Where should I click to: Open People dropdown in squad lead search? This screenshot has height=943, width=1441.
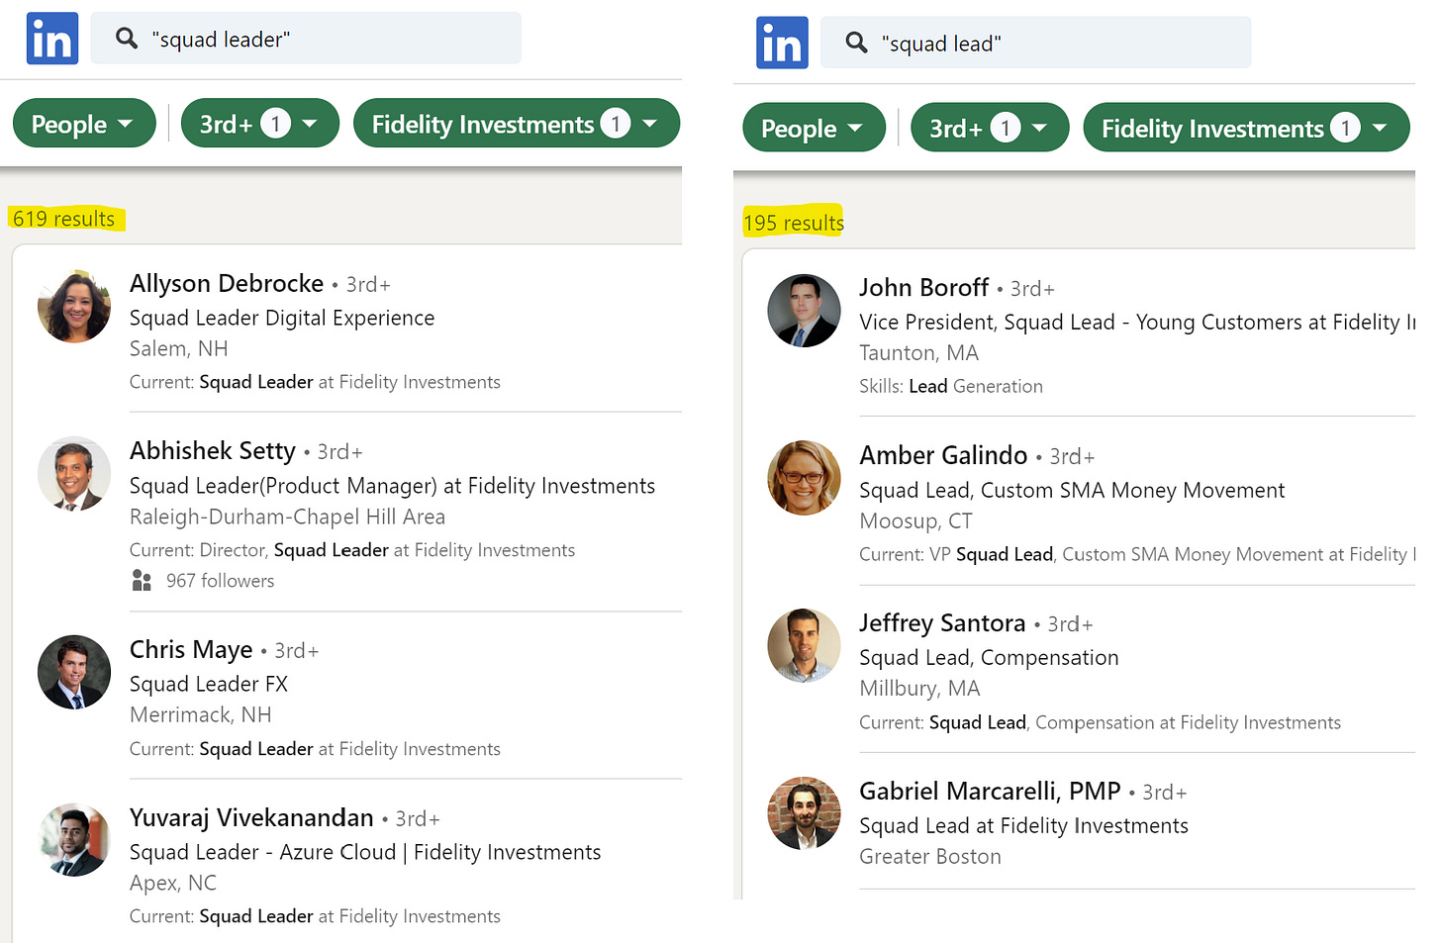[814, 128]
